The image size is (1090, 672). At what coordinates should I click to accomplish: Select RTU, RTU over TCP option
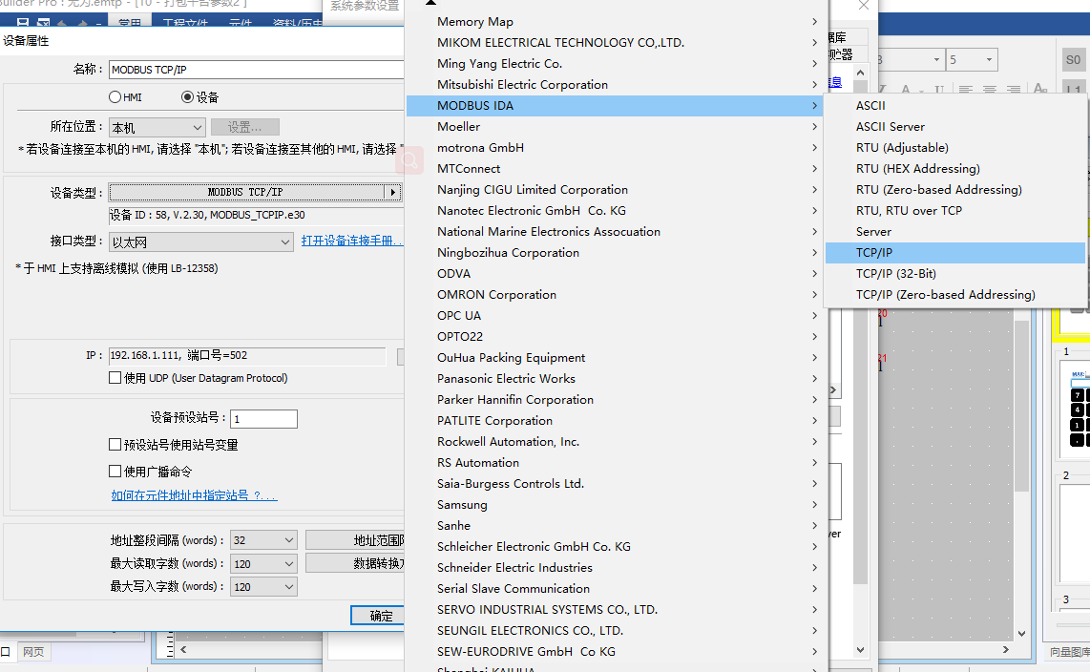[x=954, y=211]
